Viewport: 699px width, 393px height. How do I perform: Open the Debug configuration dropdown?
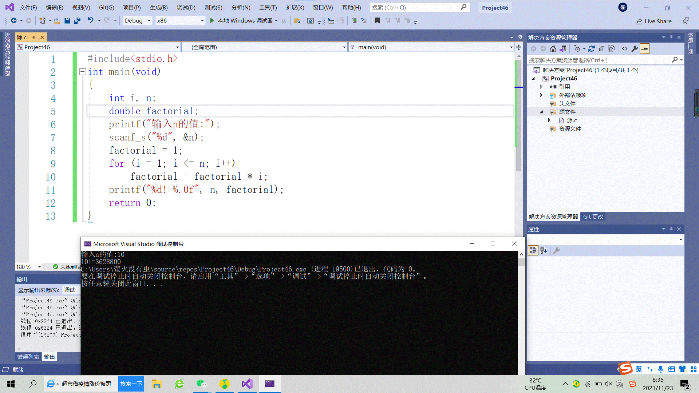point(149,21)
